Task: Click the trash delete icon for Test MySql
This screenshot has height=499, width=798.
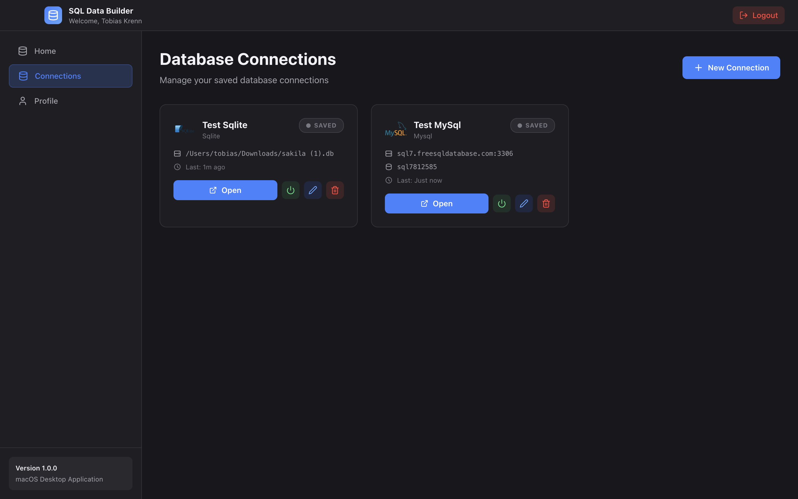Action: (546, 203)
